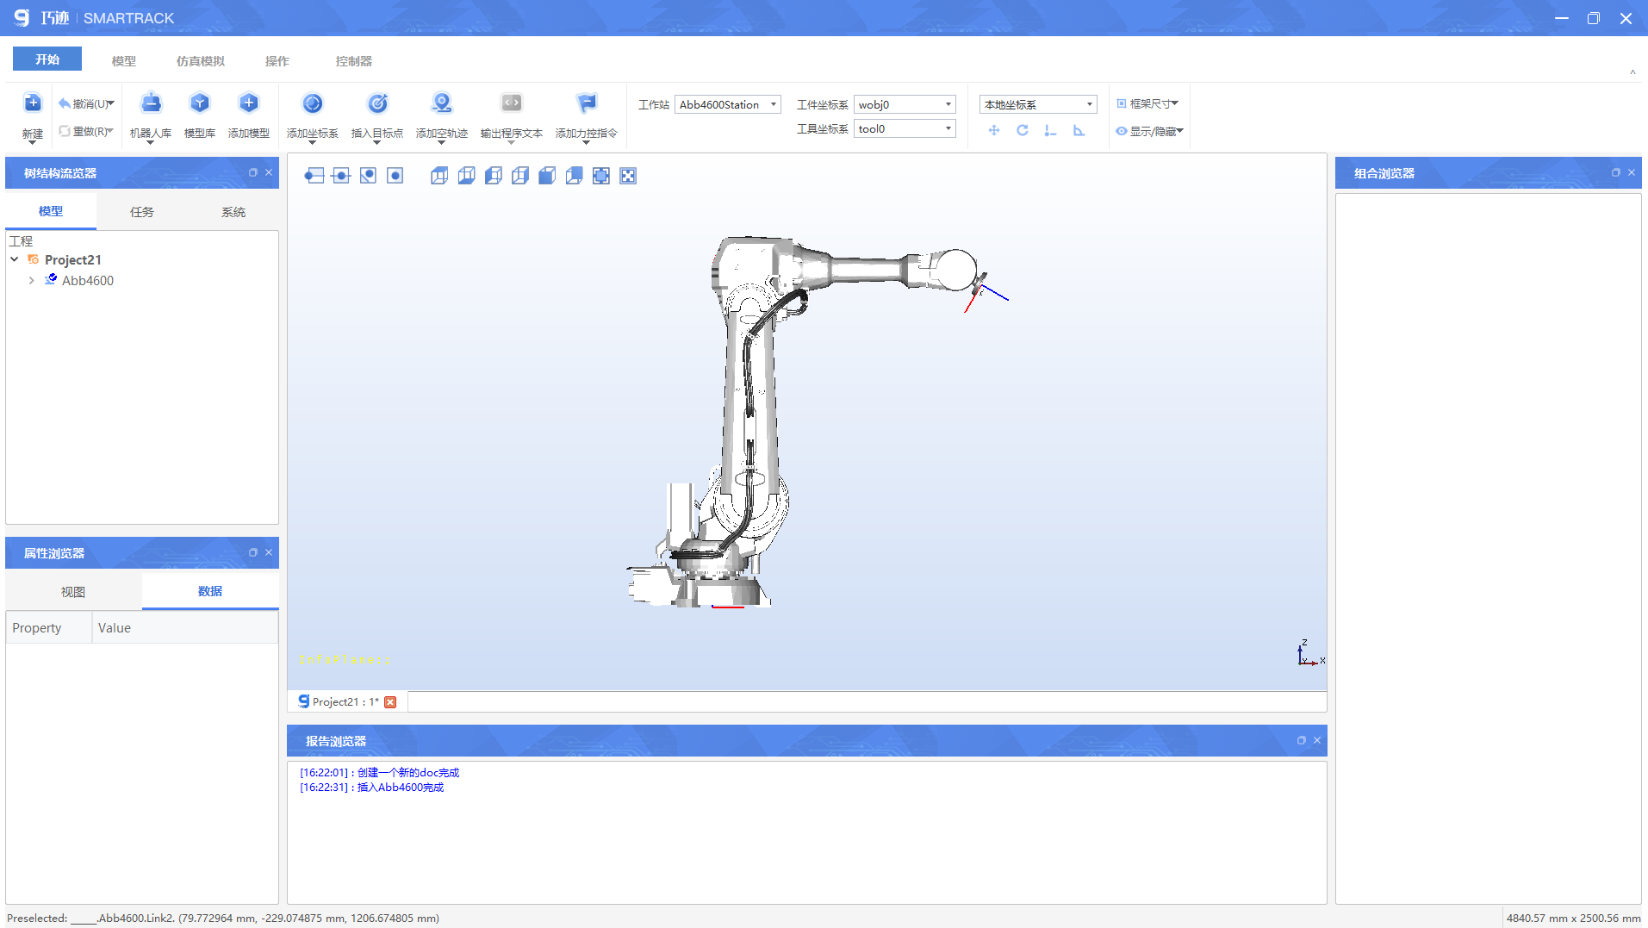Select back face cube view icon
Viewport: 1648px width, 928px height.
coord(575,176)
